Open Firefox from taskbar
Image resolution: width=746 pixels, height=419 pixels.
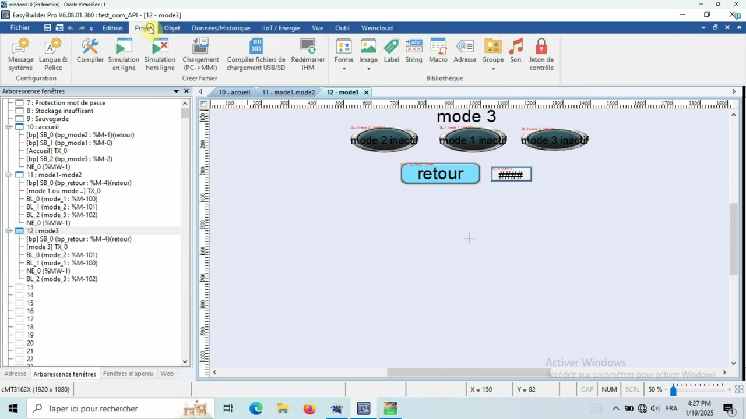click(x=309, y=409)
